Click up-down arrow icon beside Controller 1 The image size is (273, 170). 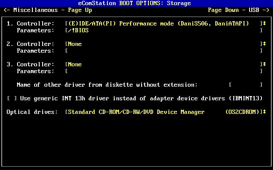click(x=264, y=23)
